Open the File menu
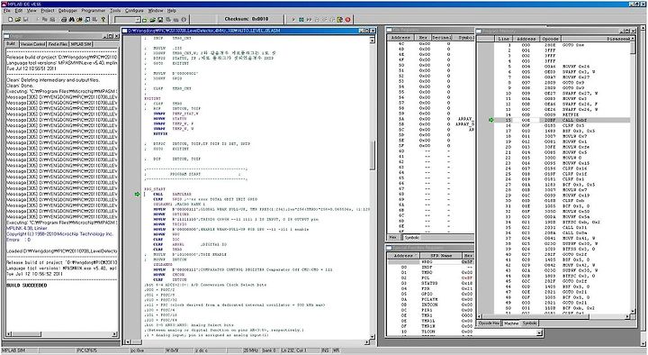This screenshot has width=648, height=355. coord(7,10)
